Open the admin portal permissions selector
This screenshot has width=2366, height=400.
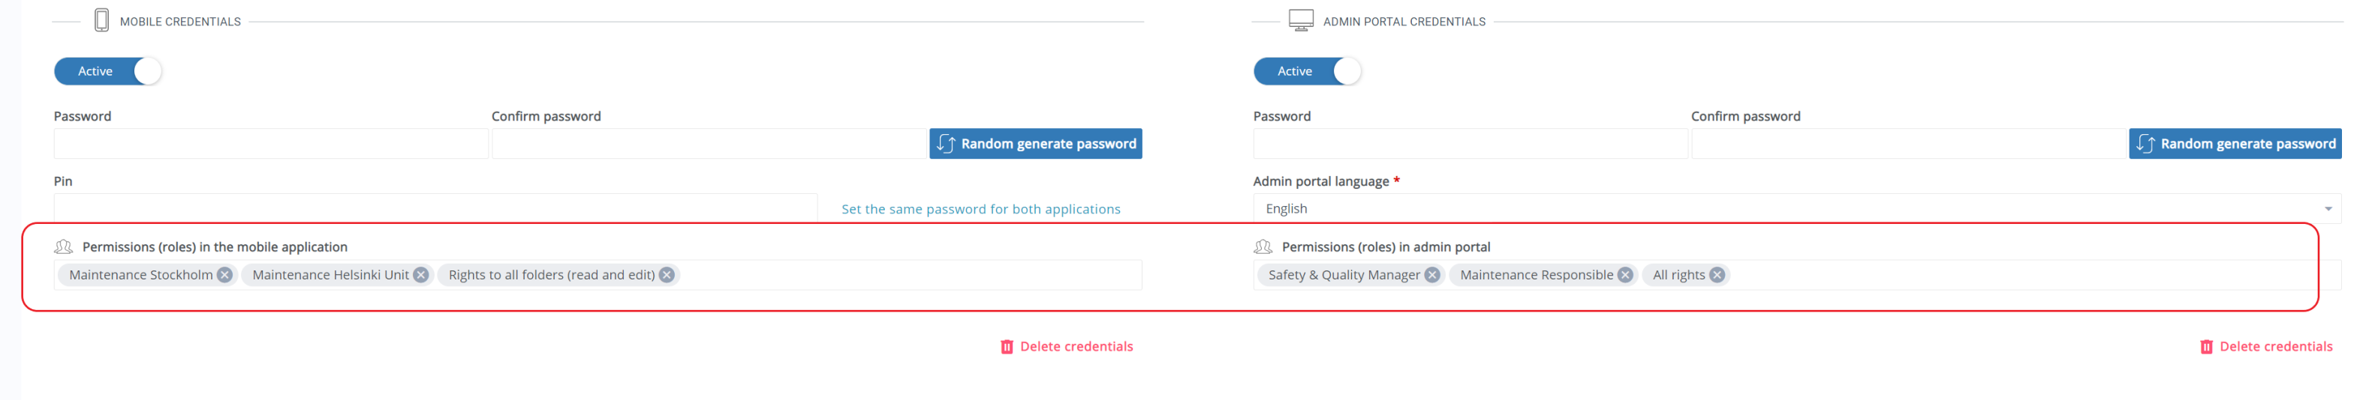pos(2021,275)
